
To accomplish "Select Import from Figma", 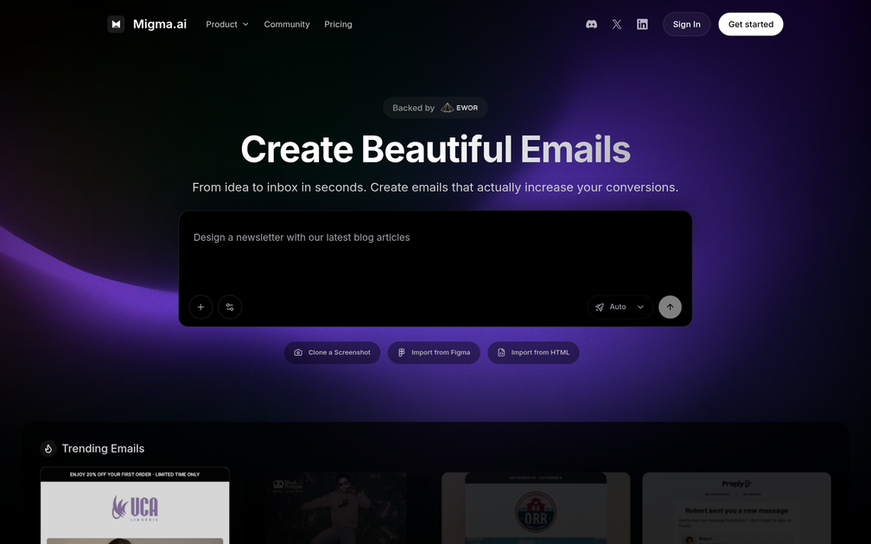I will 434,352.
